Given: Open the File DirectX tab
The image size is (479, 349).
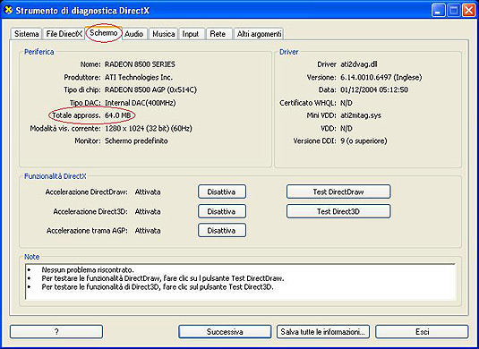Looking at the screenshot, I should (64, 34).
